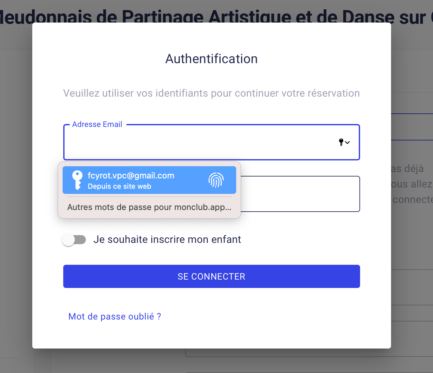Viewport: 433px width, 373px height.
Task: Toggle 'Je souhaite inscrire mon enfant' switch
Action: (74, 240)
